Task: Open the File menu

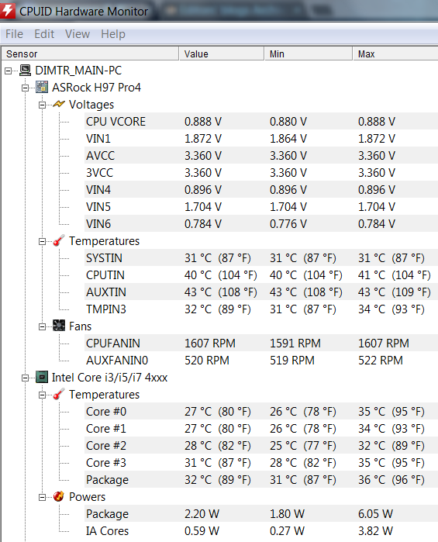Action: click(x=14, y=34)
